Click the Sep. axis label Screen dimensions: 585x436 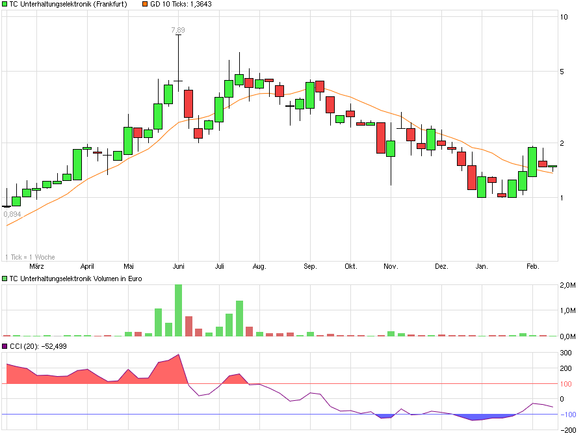point(310,266)
